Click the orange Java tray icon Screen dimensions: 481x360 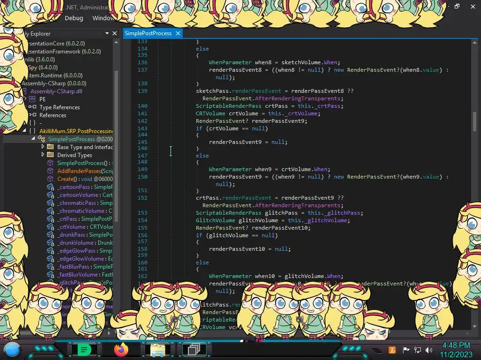392,350
